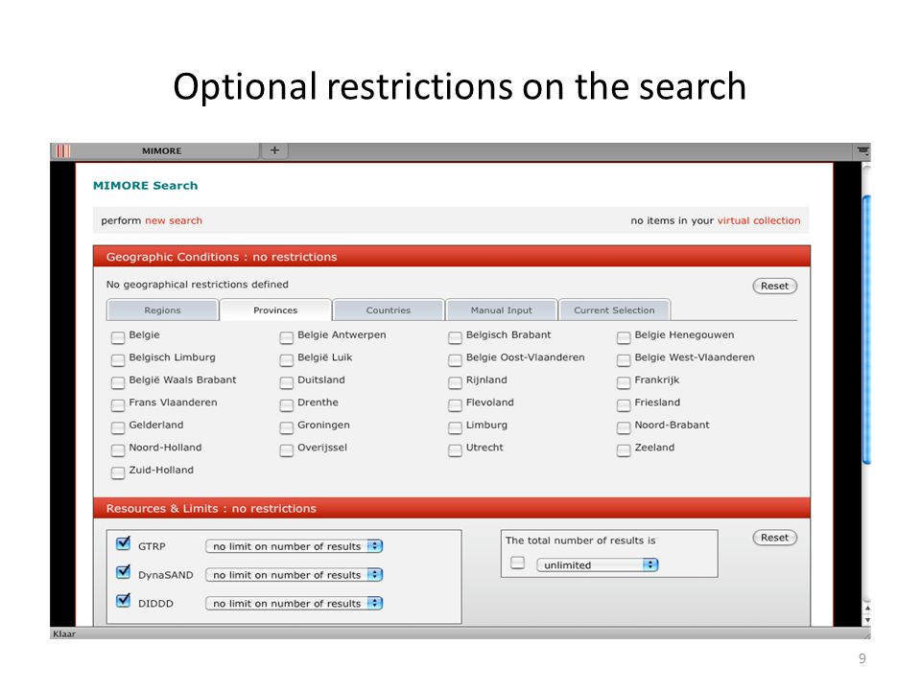This screenshot has height=690, width=921.
Task: Select Belgie Oost-Vlaanderen checkbox
Action: 455,359
